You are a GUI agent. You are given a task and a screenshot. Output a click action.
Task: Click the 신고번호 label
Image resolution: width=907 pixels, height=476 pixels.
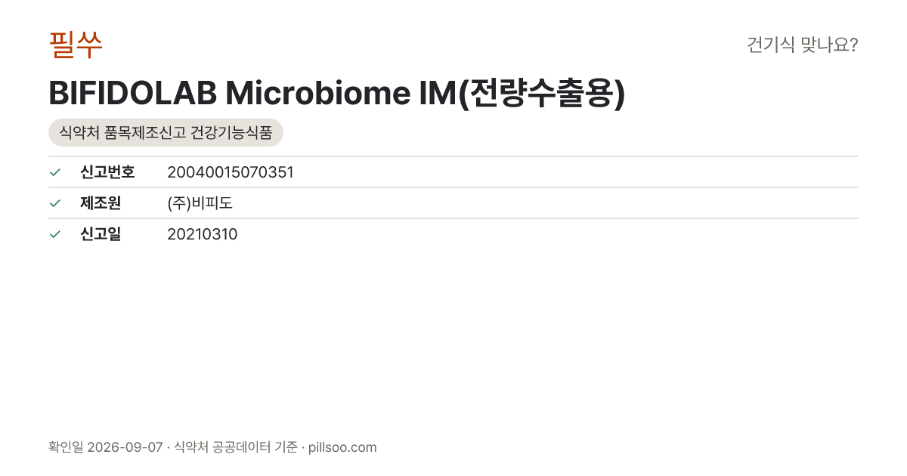tap(107, 172)
